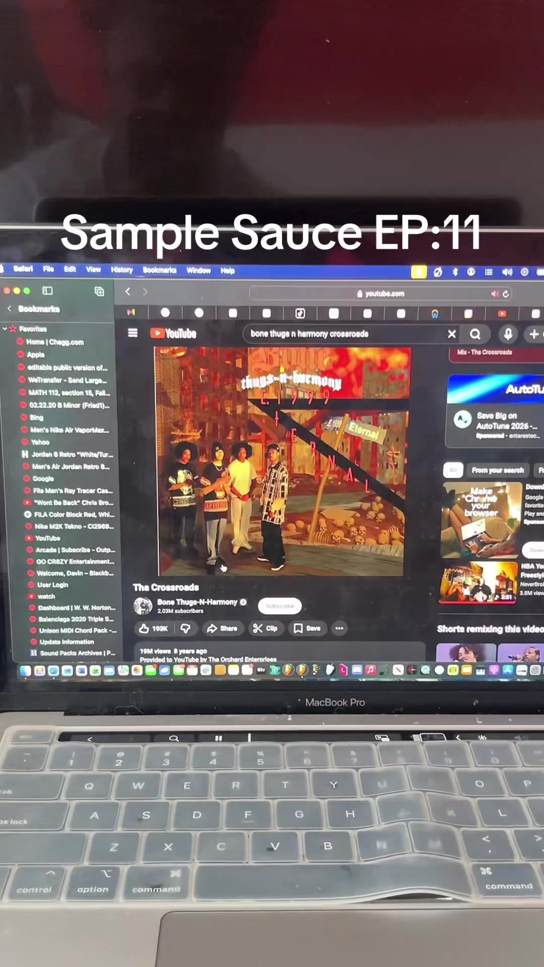The width and height of the screenshot is (544, 967).
Task: Open the GO CR8ZY Entertainment bookmark
Action: point(71,562)
